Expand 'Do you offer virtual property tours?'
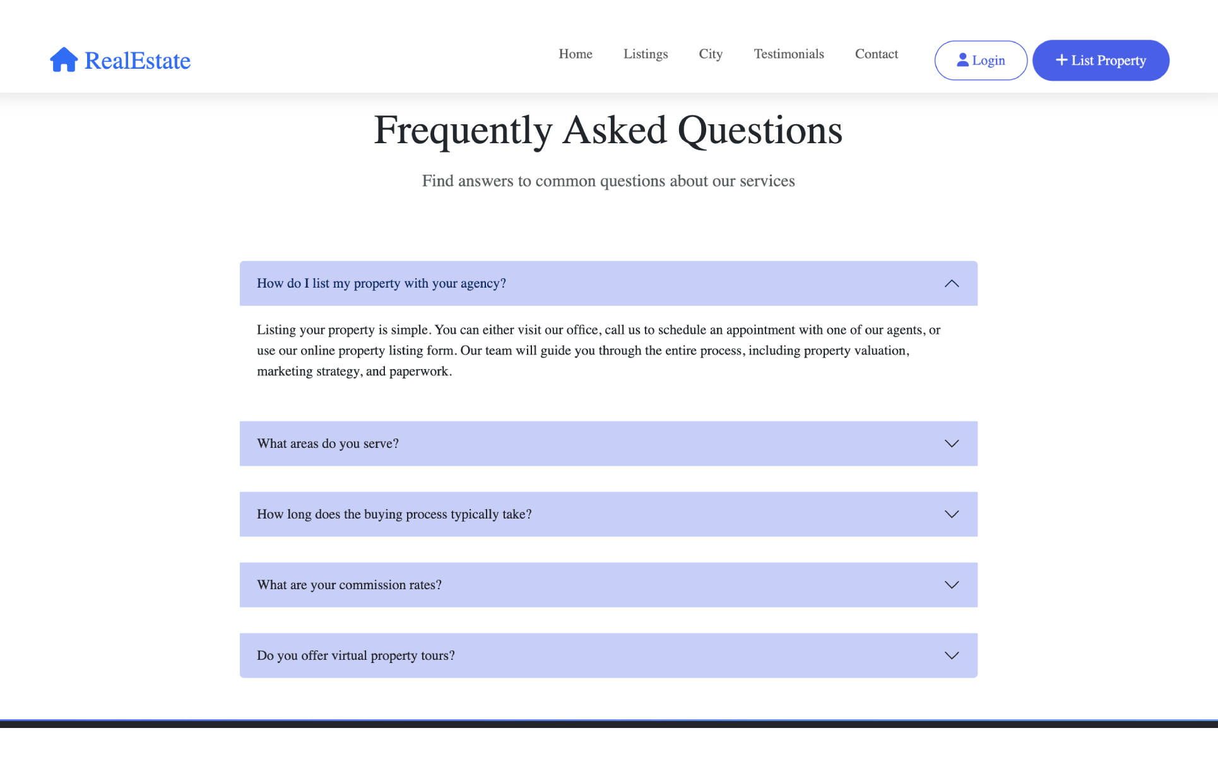Screen dimensions: 1218x757 (x=355, y=655)
